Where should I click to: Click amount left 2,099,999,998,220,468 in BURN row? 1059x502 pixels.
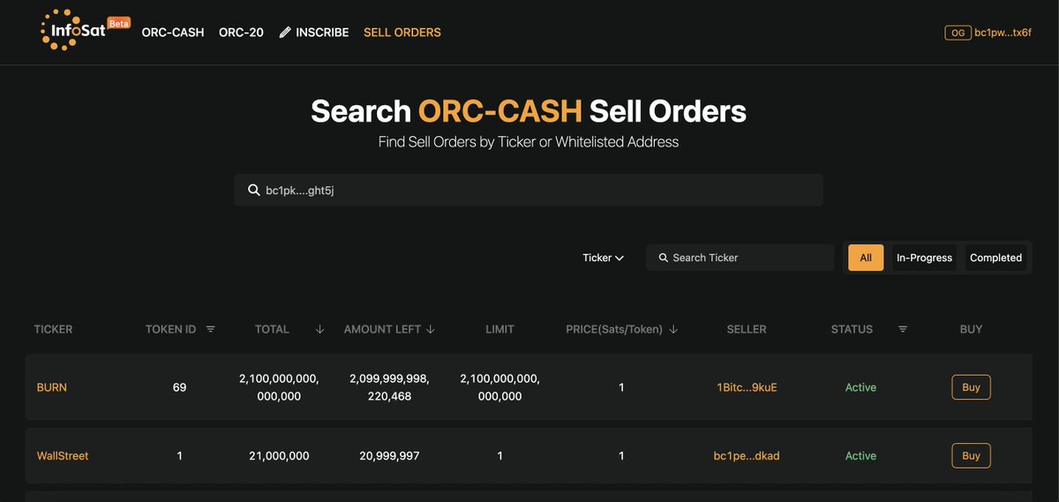tap(389, 387)
